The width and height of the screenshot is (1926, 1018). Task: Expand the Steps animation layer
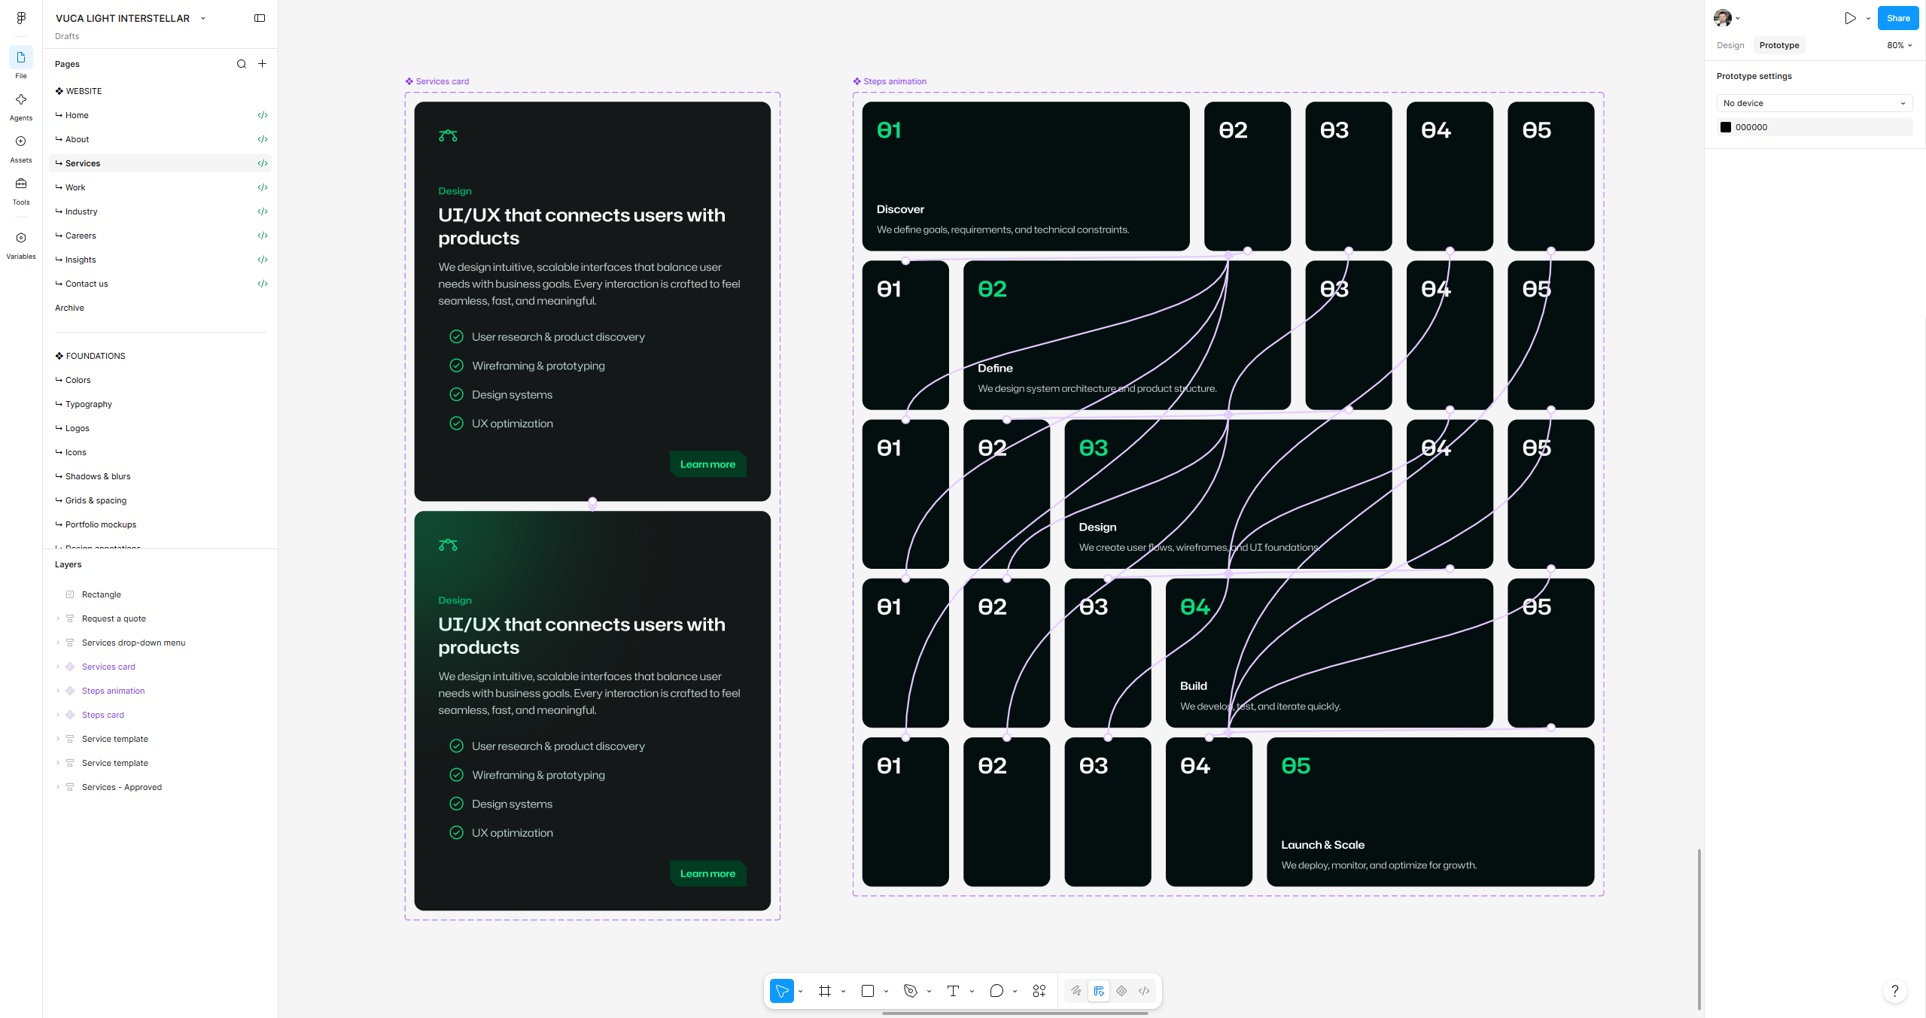58,691
